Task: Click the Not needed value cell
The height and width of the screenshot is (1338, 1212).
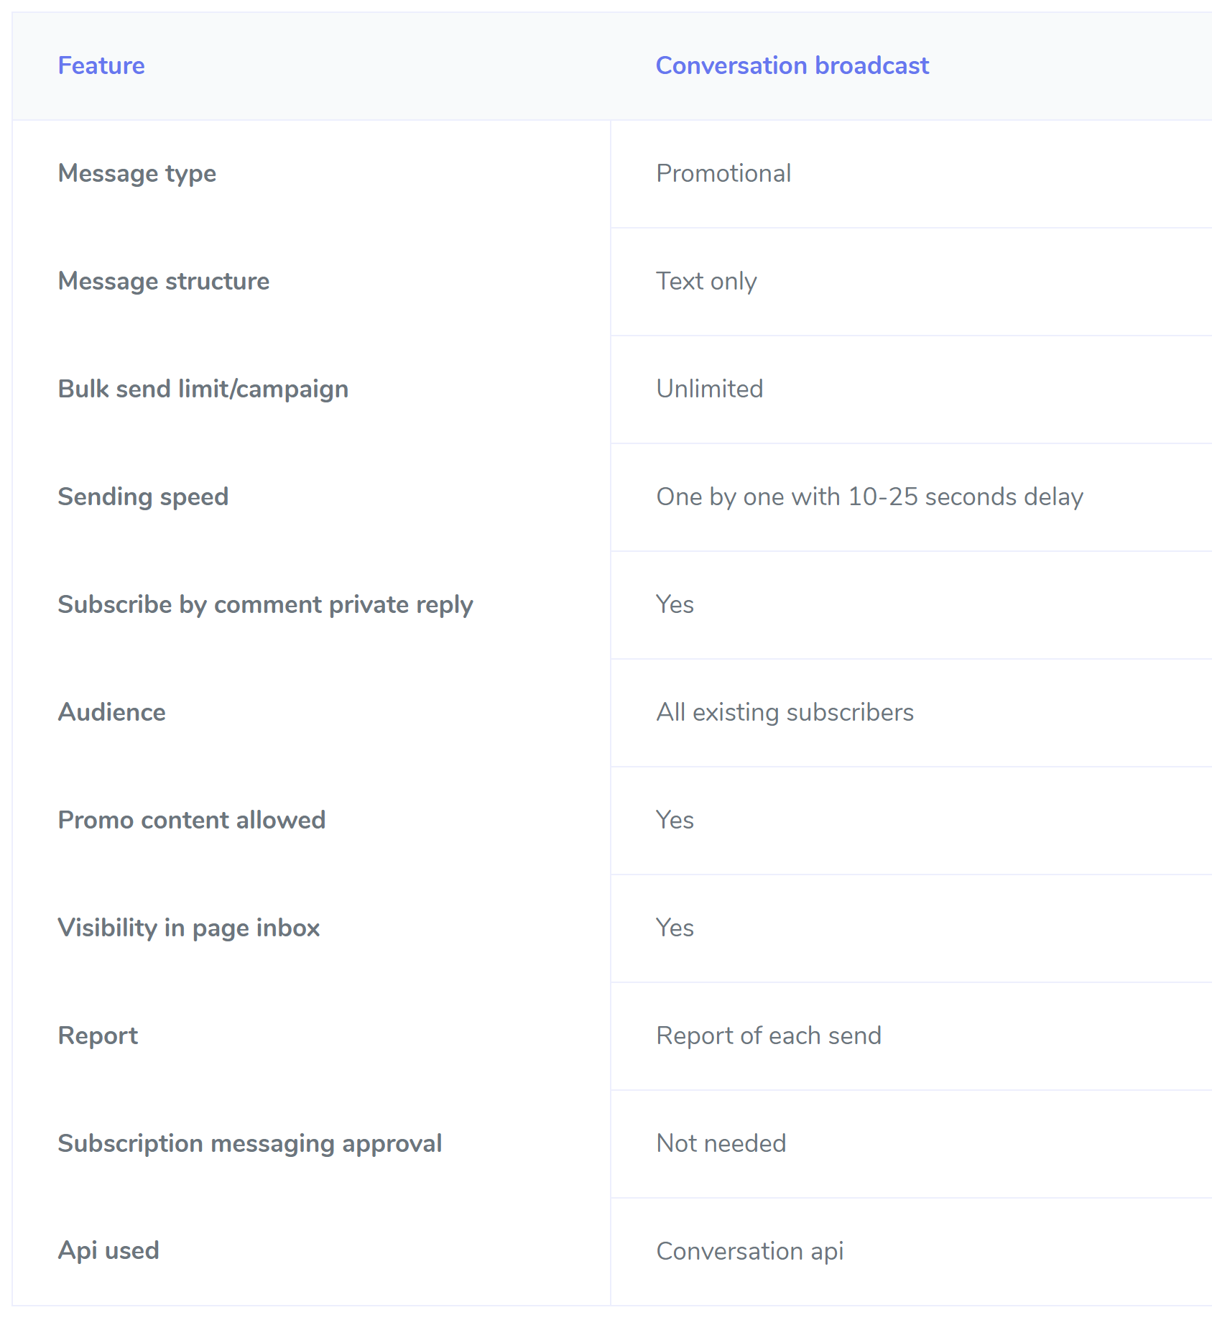Action: coord(721,1143)
